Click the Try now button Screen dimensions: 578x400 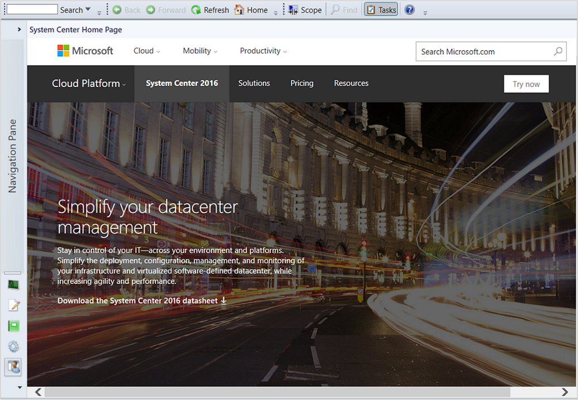[x=526, y=84]
